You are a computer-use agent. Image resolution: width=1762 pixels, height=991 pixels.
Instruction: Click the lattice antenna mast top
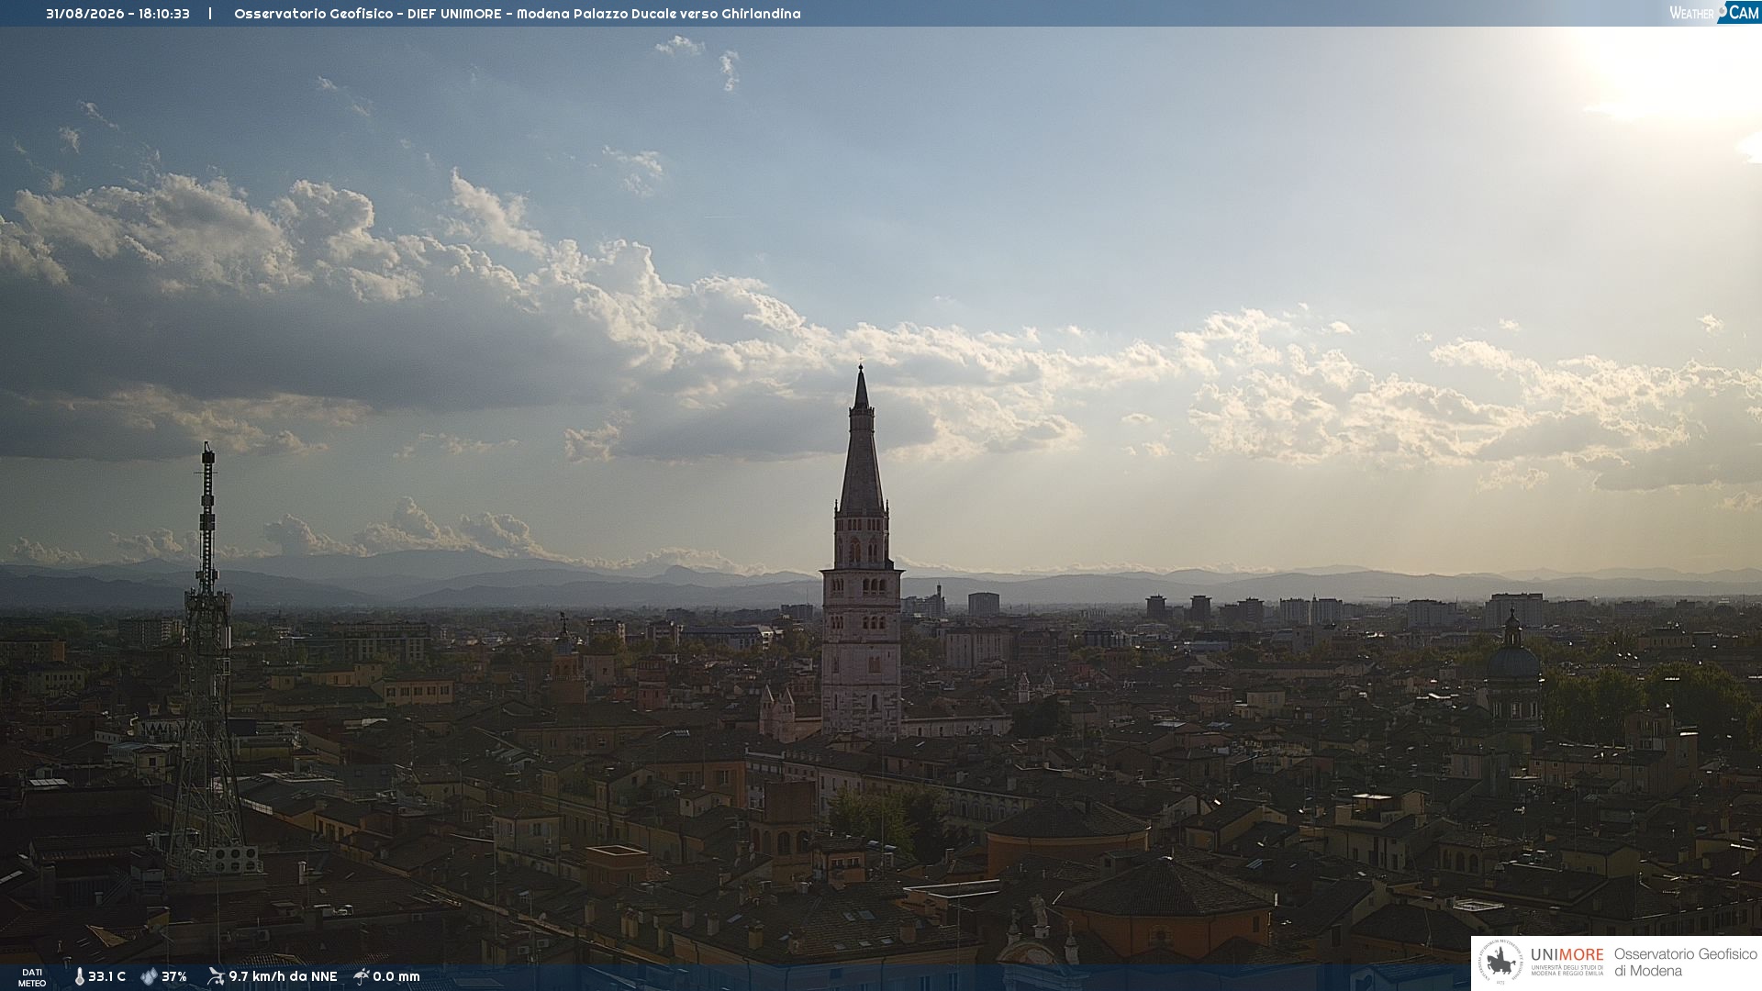tap(208, 453)
